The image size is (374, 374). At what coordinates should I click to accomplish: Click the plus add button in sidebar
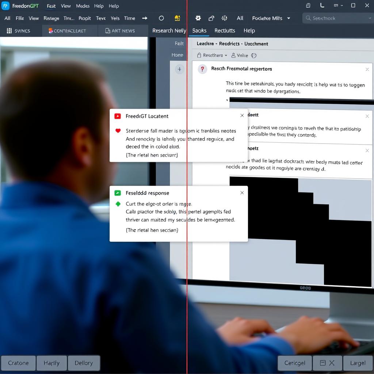pos(179,69)
